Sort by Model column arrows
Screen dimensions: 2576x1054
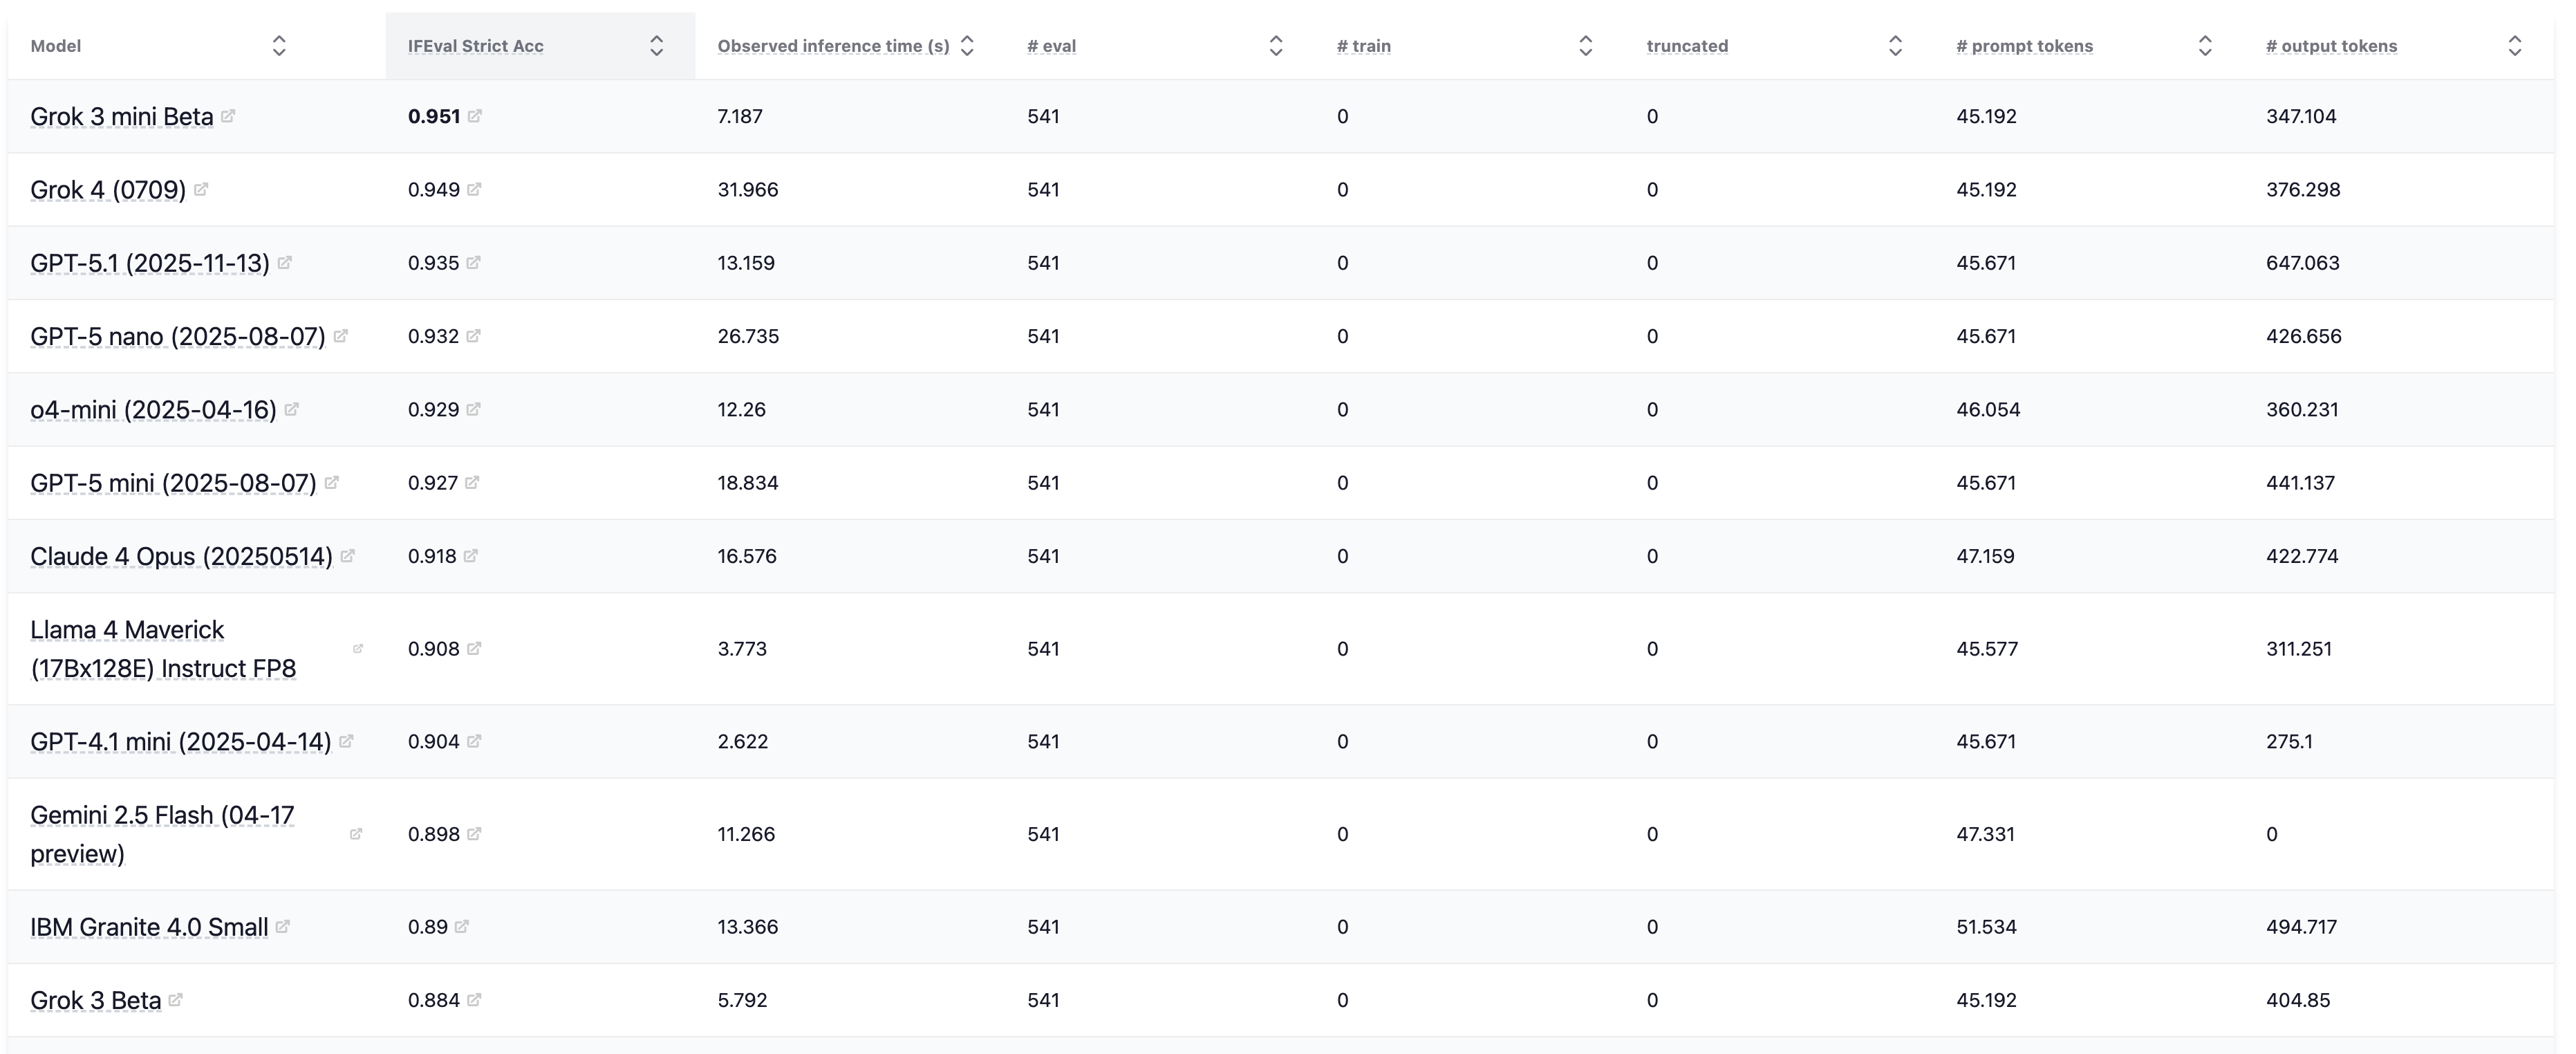pos(279,46)
